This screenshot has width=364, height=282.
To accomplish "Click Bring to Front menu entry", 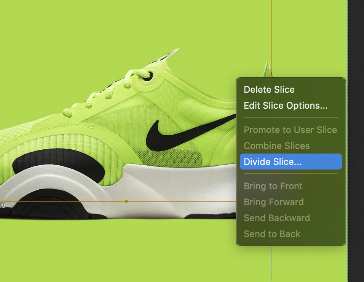I will click(x=291, y=186).
